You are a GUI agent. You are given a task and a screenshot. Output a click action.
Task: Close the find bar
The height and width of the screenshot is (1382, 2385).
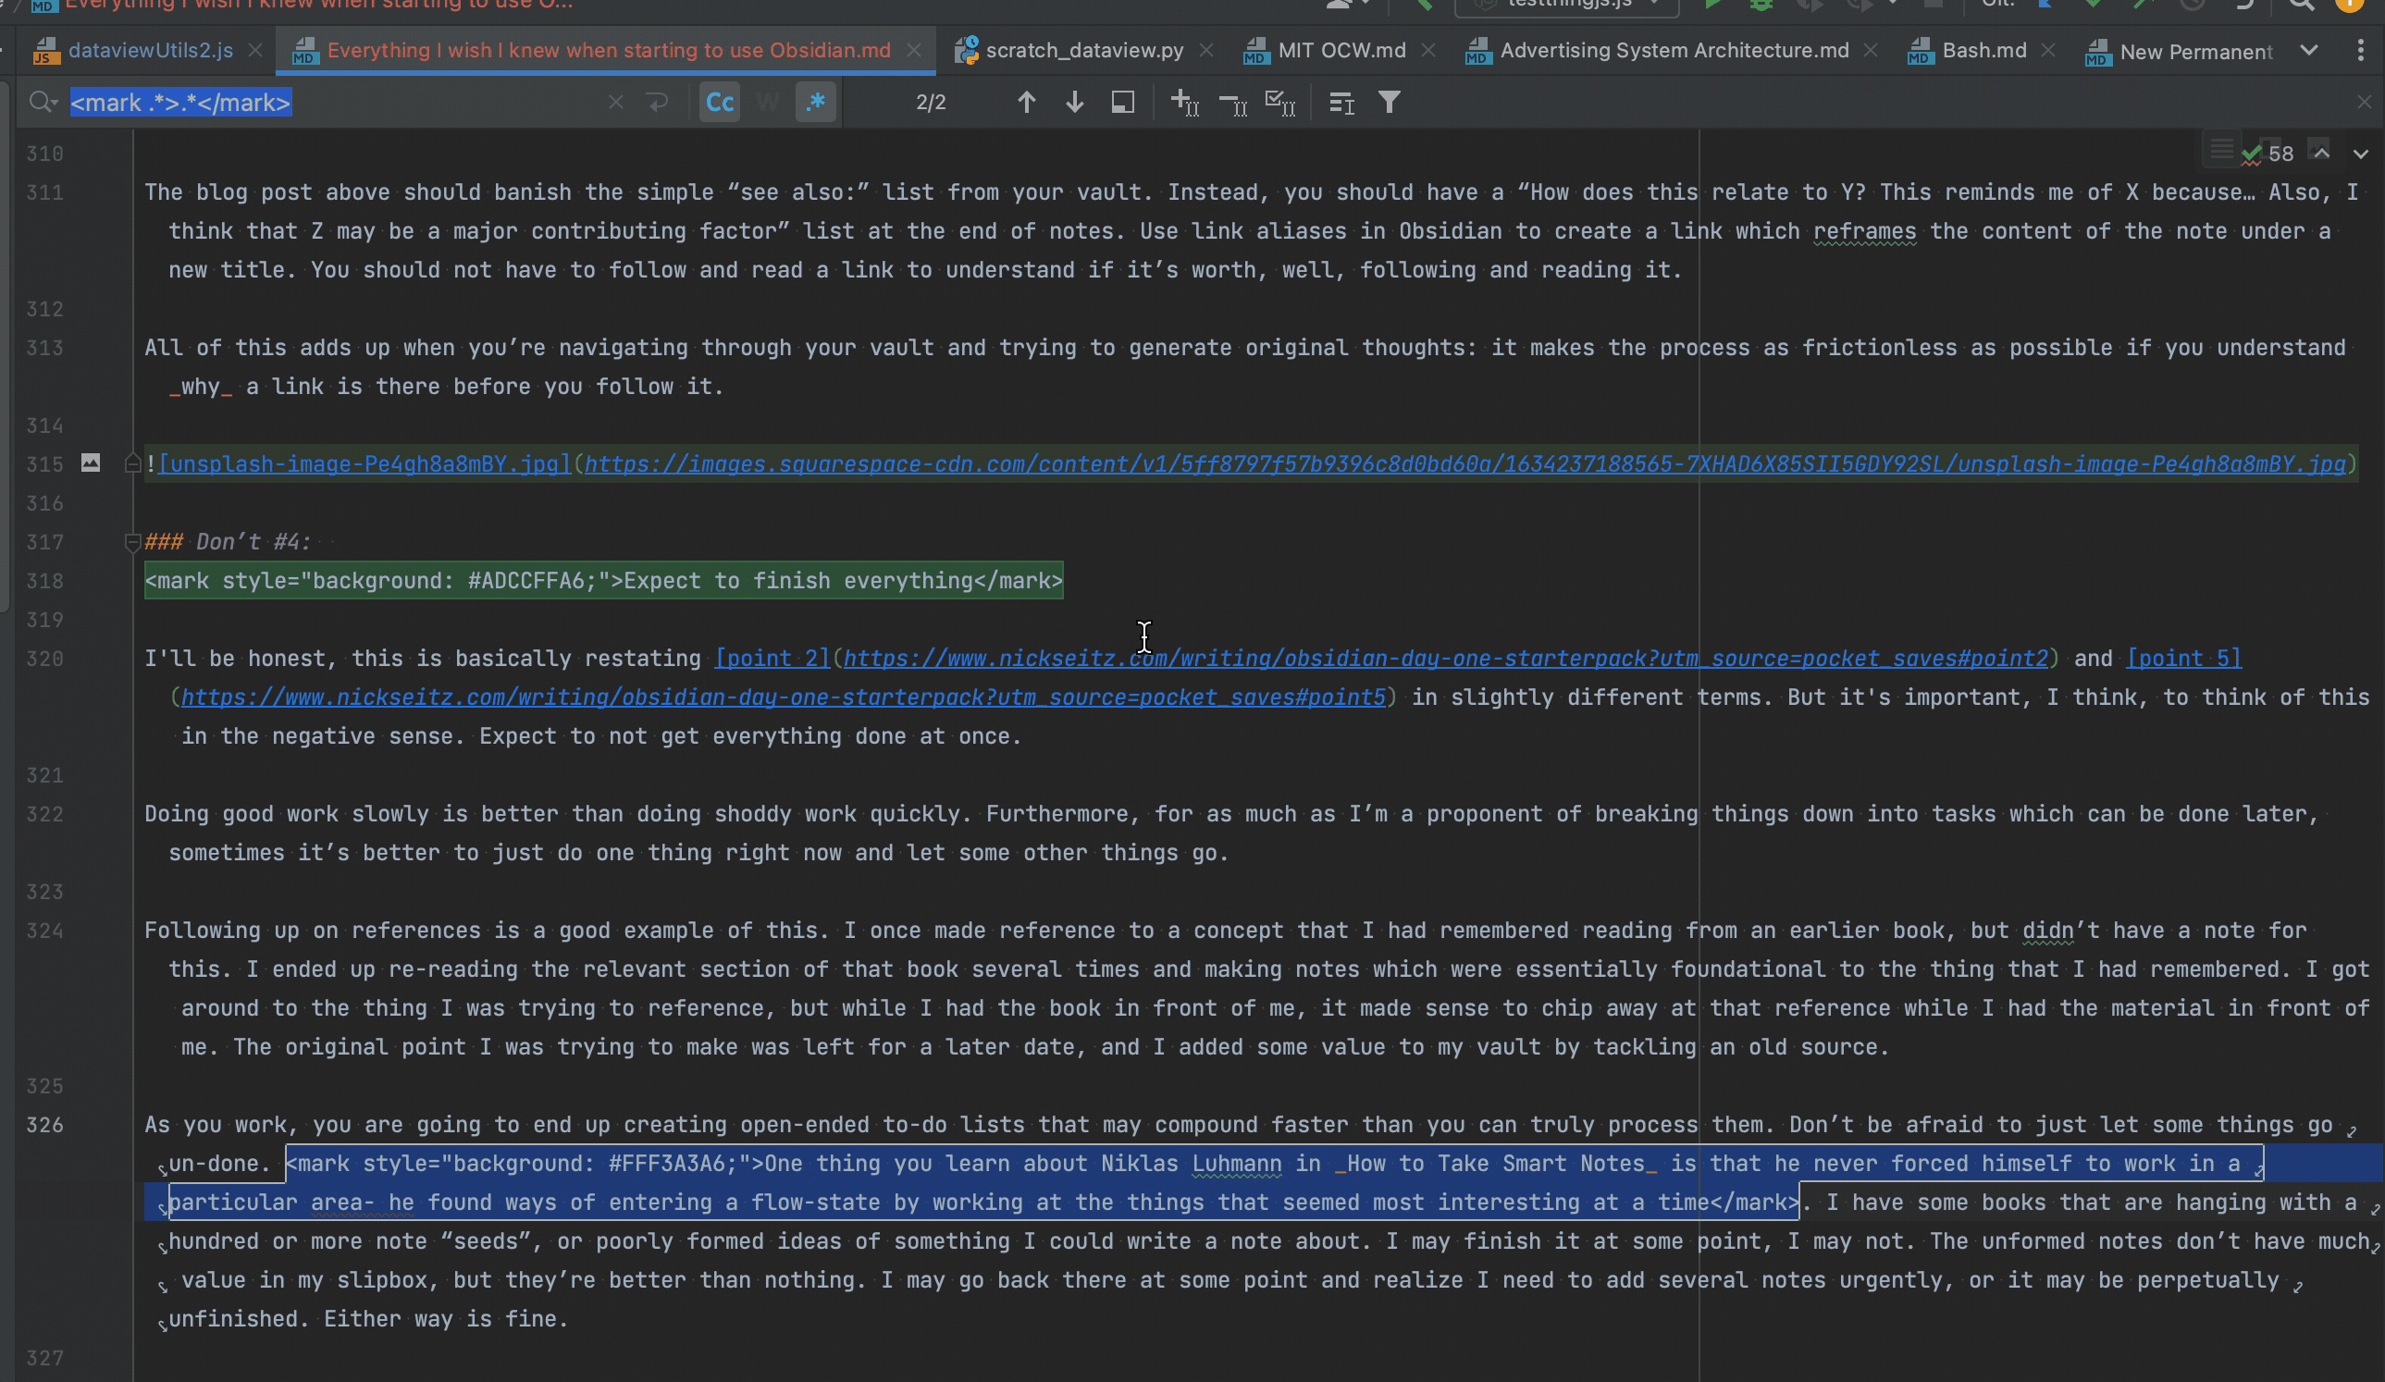tap(2364, 103)
